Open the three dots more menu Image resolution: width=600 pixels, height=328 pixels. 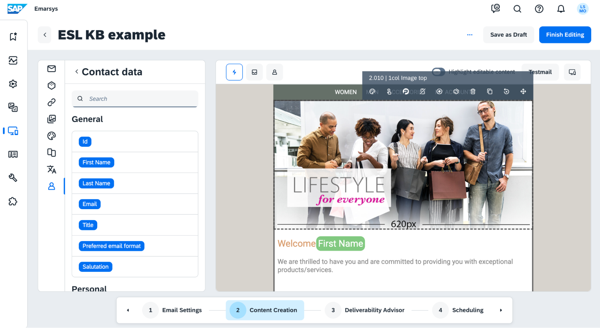[470, 35]
